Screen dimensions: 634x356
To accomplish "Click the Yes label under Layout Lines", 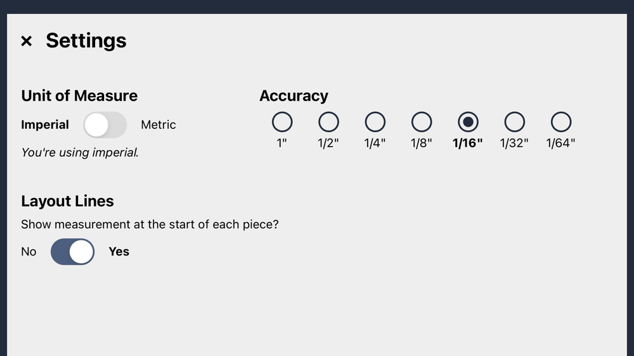I will [x=119, y=252].
